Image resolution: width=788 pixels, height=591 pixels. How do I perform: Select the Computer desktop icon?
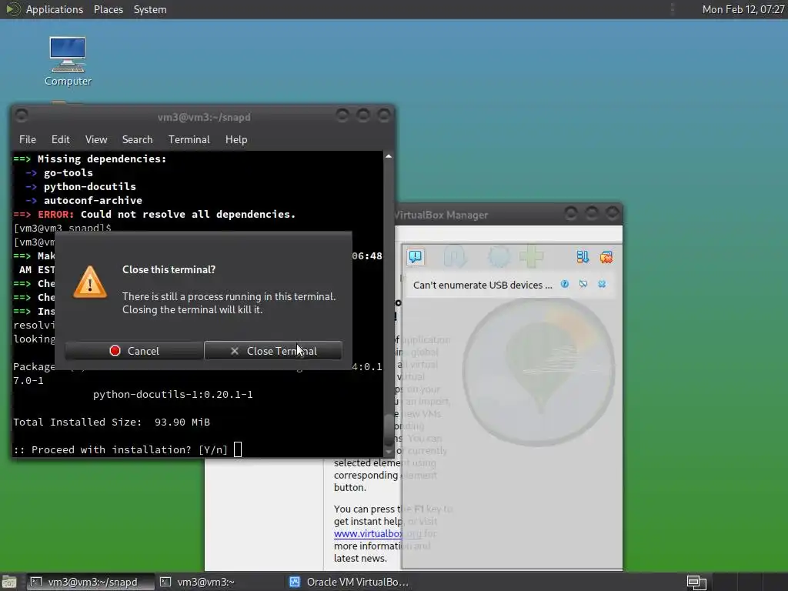(x=68, y=62)
